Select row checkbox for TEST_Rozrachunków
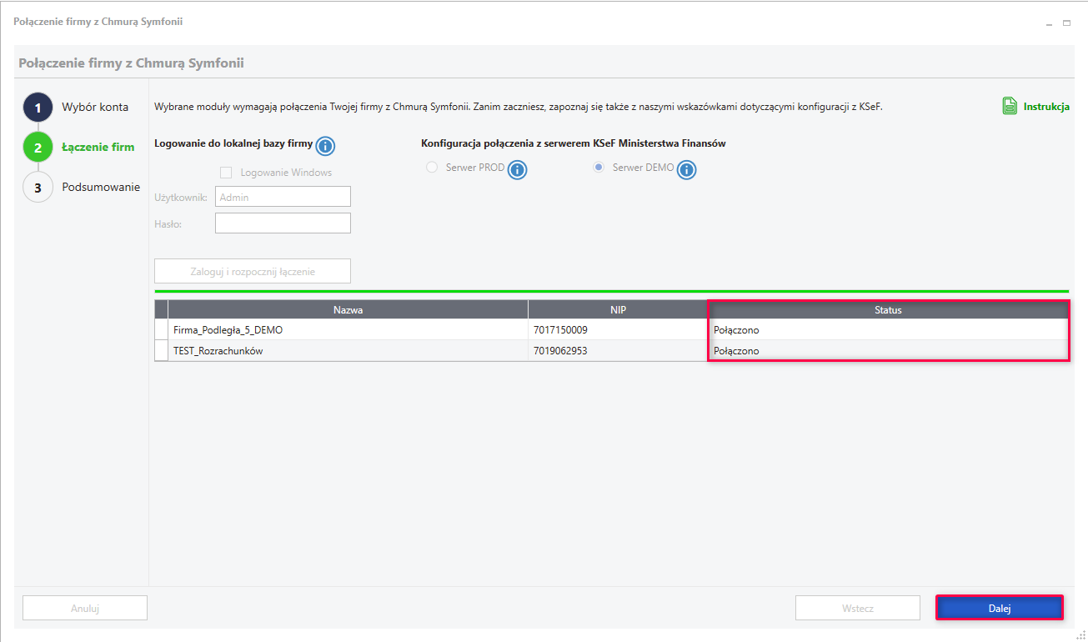The height and width of the screenshot is (642, 1088). pos(162,351)
